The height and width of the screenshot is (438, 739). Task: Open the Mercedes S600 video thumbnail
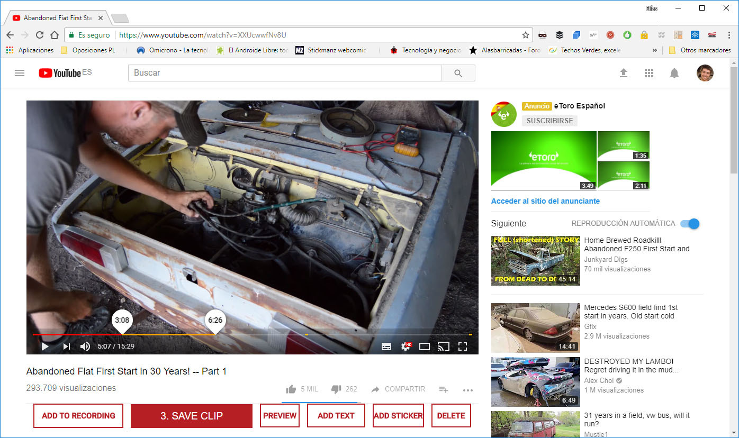click(x=535, y=328)
